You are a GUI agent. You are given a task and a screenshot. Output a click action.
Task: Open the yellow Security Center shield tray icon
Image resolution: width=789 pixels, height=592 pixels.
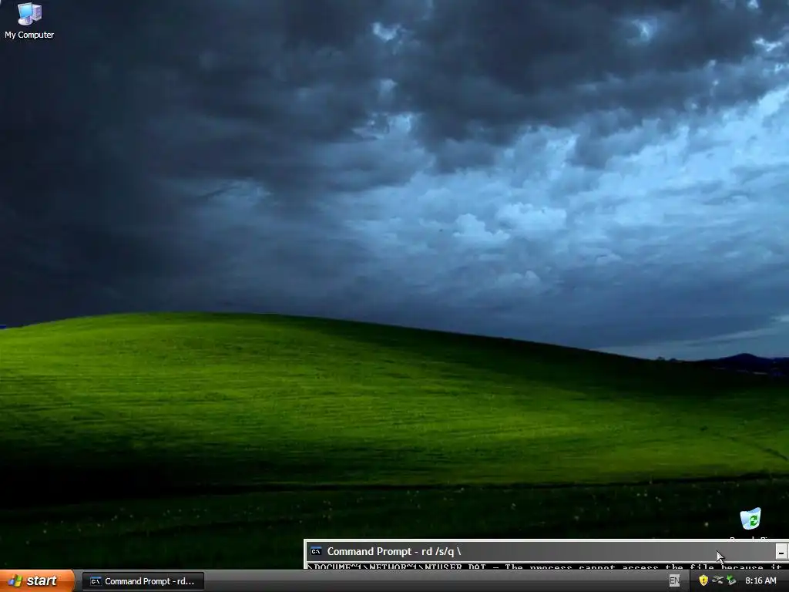pos(703,580)
